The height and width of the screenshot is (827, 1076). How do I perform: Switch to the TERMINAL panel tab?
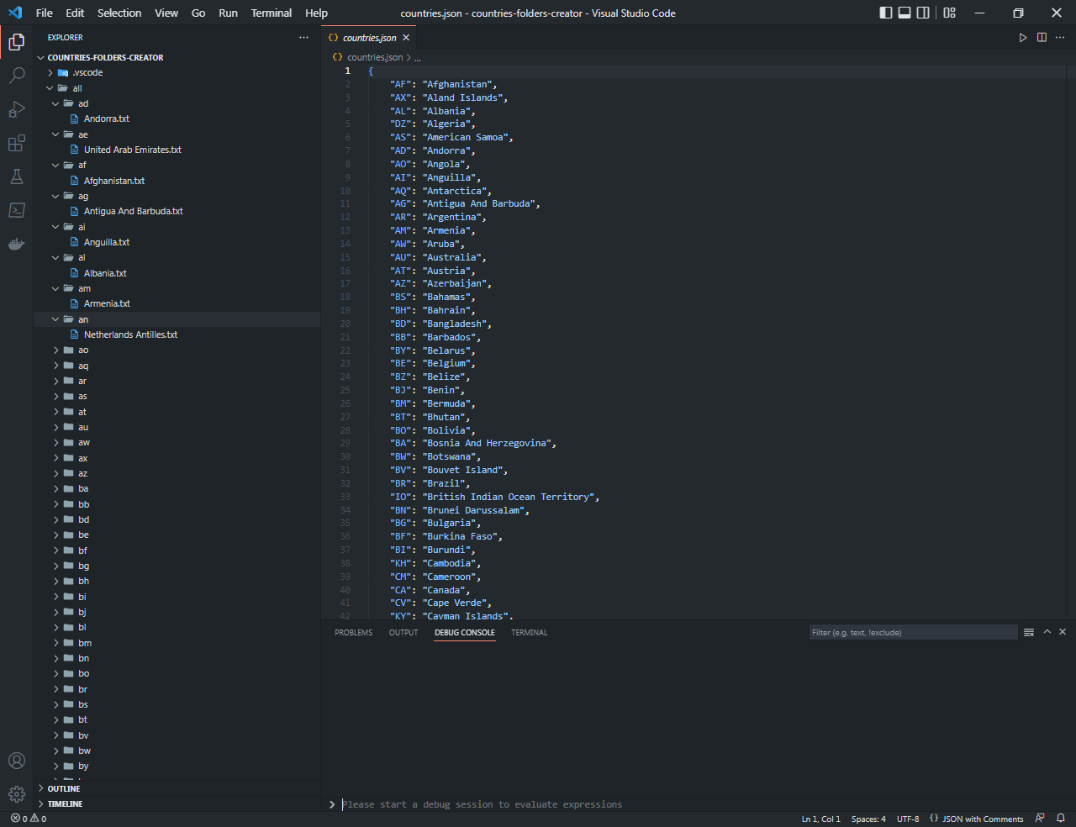[530, 632]
